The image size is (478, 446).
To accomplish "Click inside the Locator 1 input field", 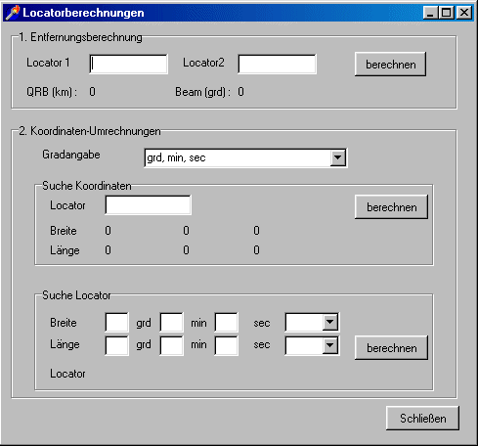I will point(129,64).
